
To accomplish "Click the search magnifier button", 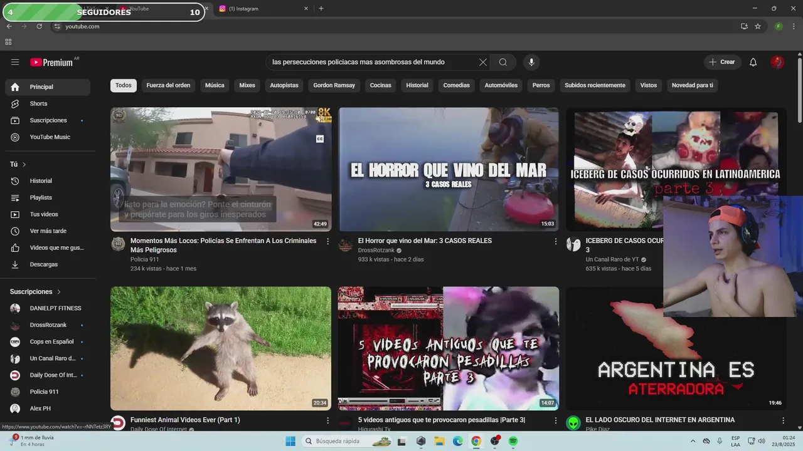I will pyautogui.click(x=503, y=62).
